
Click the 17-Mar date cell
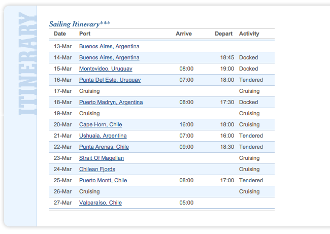point(63,91)
